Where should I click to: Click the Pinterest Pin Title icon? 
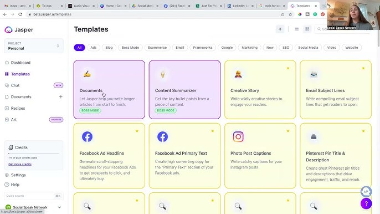314,137
